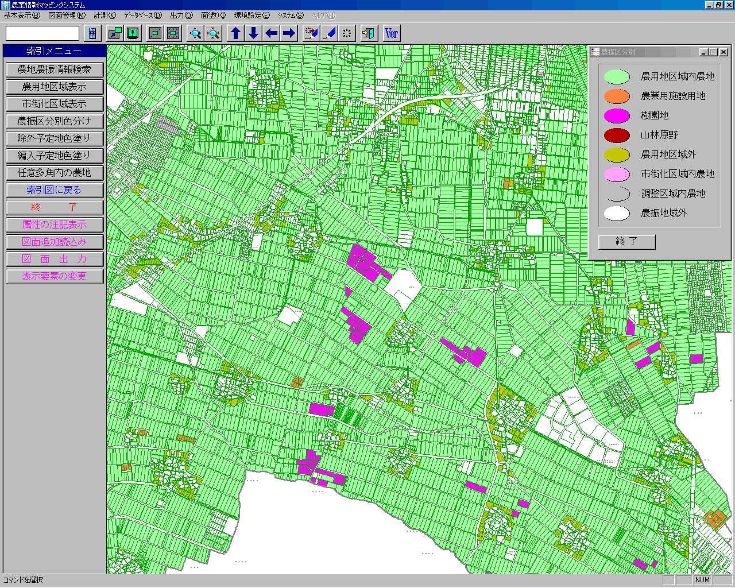The image size is (735, 588).
Task: Close the 農振区分別 legend window
Action: (724, 52)
